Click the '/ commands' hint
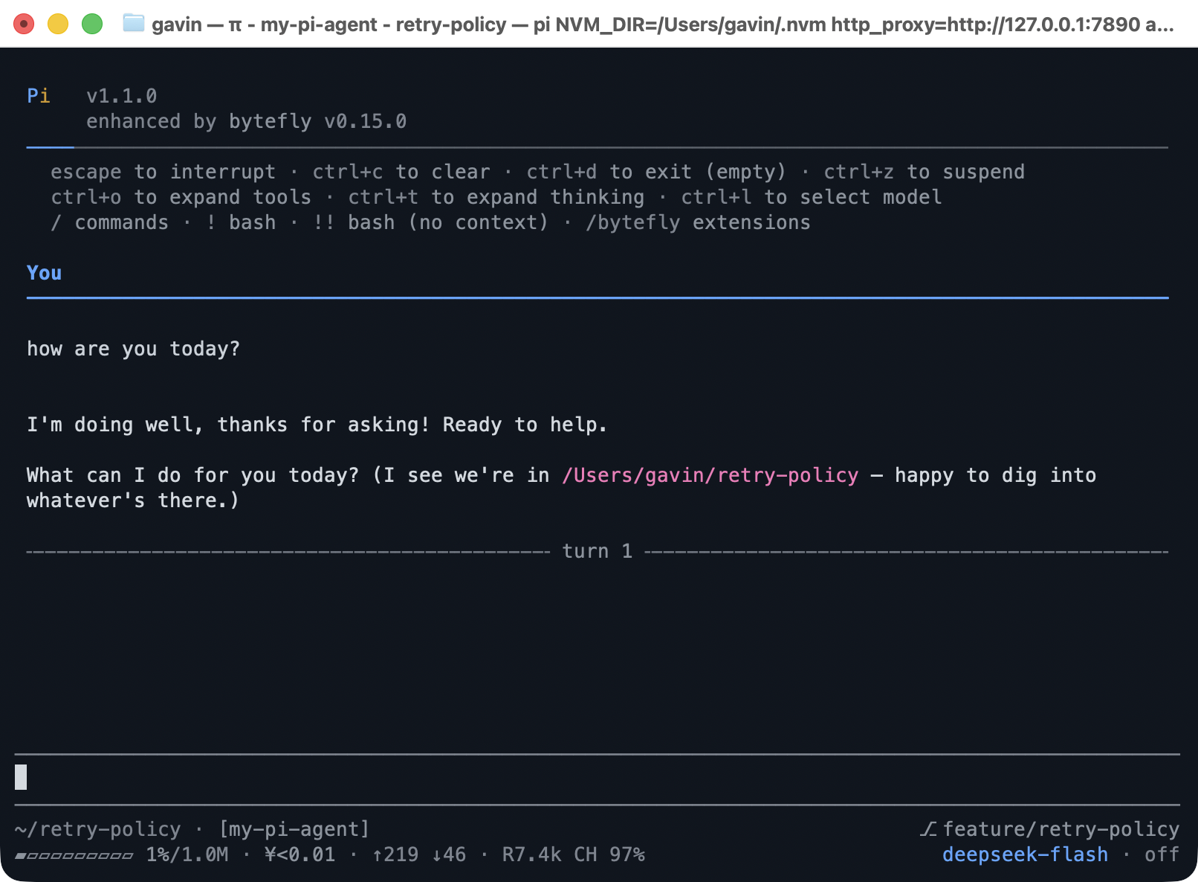 (x=110, y=222)
